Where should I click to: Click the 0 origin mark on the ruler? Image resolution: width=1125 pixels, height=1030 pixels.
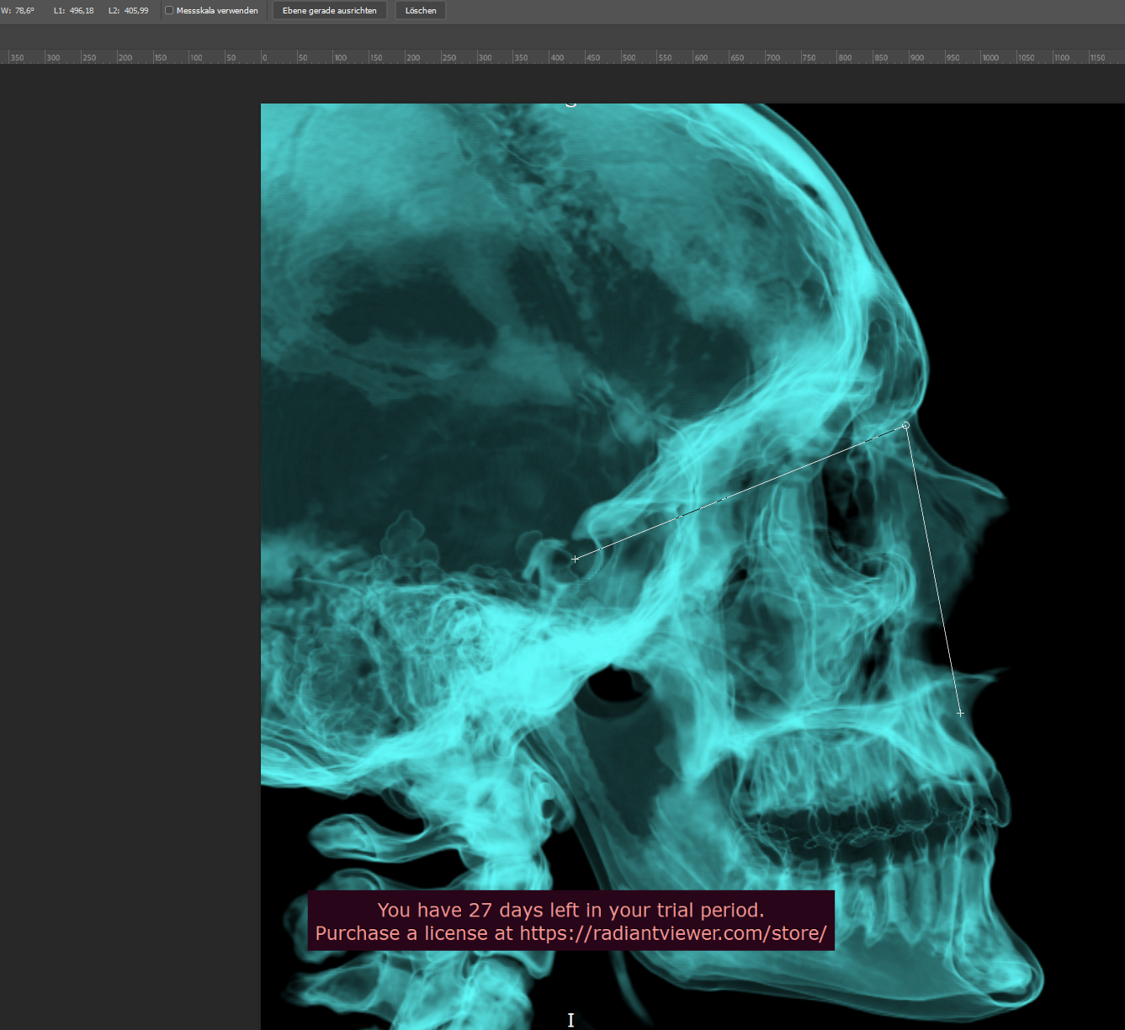(x=263, y=57)
